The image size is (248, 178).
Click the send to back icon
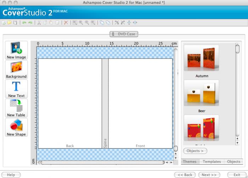pyautogui.click(x=108, y=23)
